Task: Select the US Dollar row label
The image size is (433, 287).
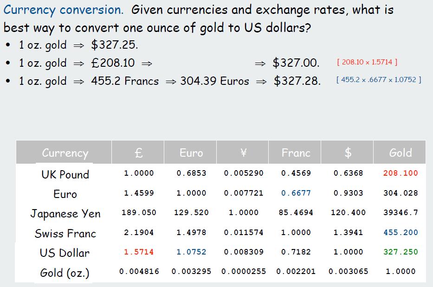Action: [65, 253]
